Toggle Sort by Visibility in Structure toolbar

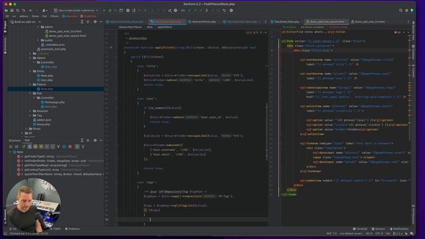click(11, 147)
